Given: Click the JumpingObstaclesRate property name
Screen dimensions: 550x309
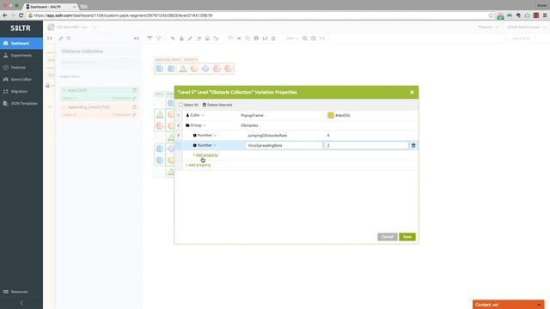Looking at the screenshot, I should click(x=267, y=136).
